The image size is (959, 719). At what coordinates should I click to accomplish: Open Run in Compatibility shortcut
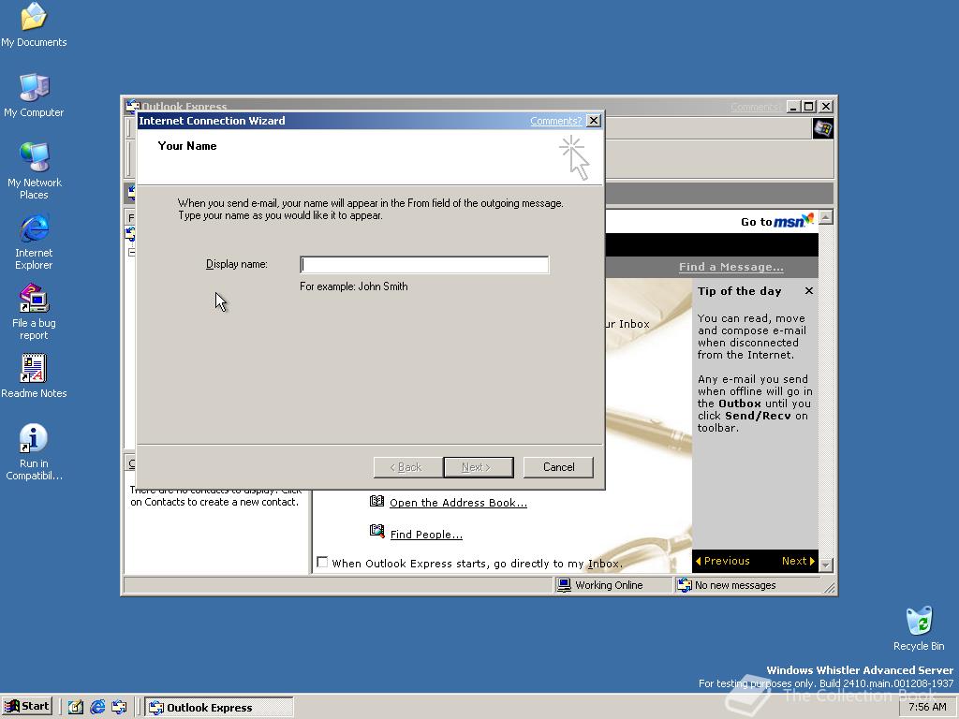[34, 451]
